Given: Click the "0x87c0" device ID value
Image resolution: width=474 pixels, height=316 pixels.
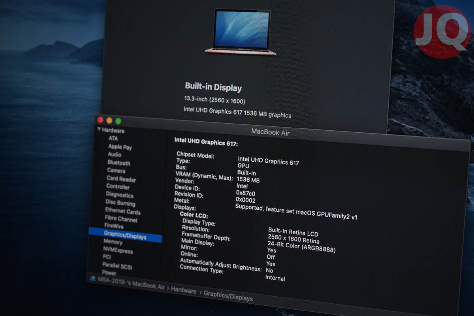Looking at the screenshot, I should 245,193.
